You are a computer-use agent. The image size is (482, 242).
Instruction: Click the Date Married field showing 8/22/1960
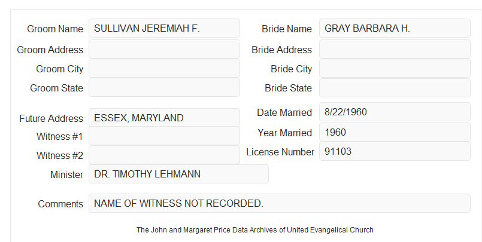coord(395,112)
